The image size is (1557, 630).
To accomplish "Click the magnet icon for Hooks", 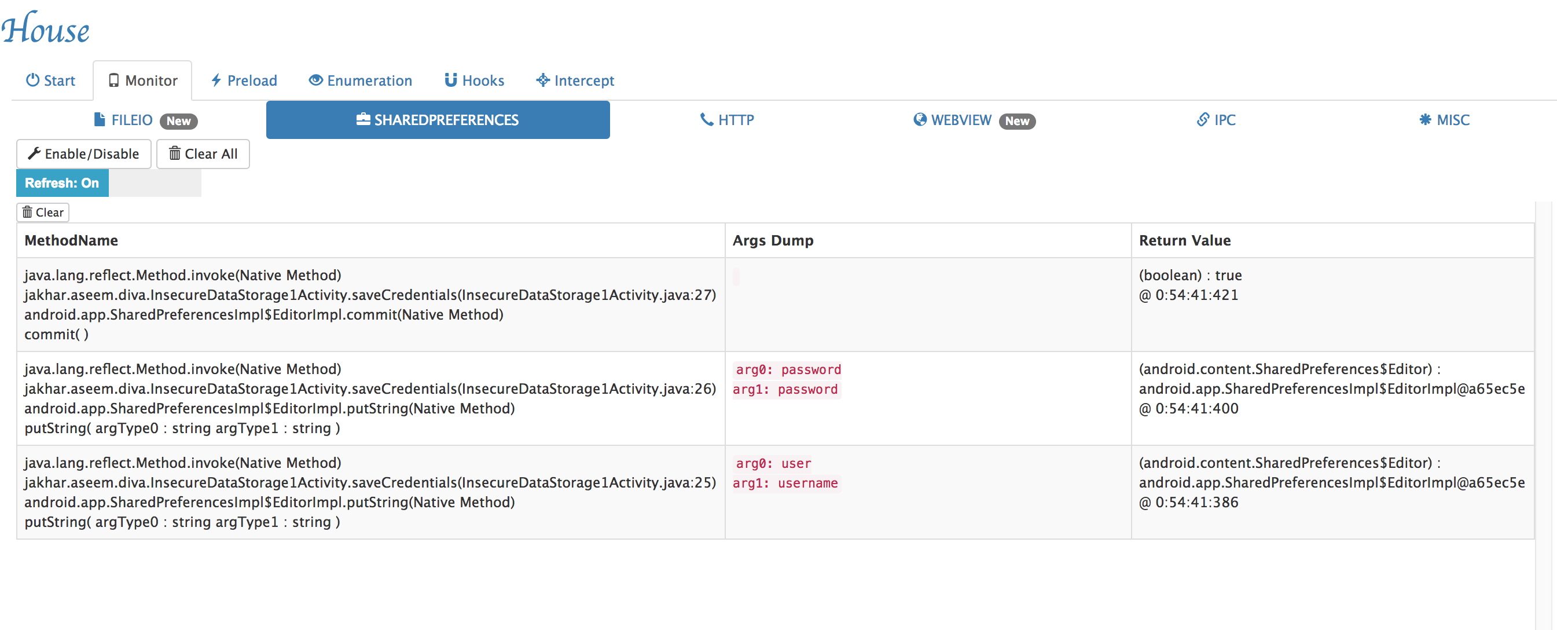I will click(450, 80).
